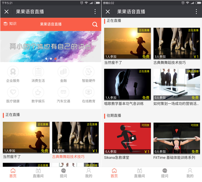Image resolution: width=202 pixels, height=182 pixels.
Task: Switch to 直播间 tab in right screen
Action: pyautogui.click(x=140, y=173)
